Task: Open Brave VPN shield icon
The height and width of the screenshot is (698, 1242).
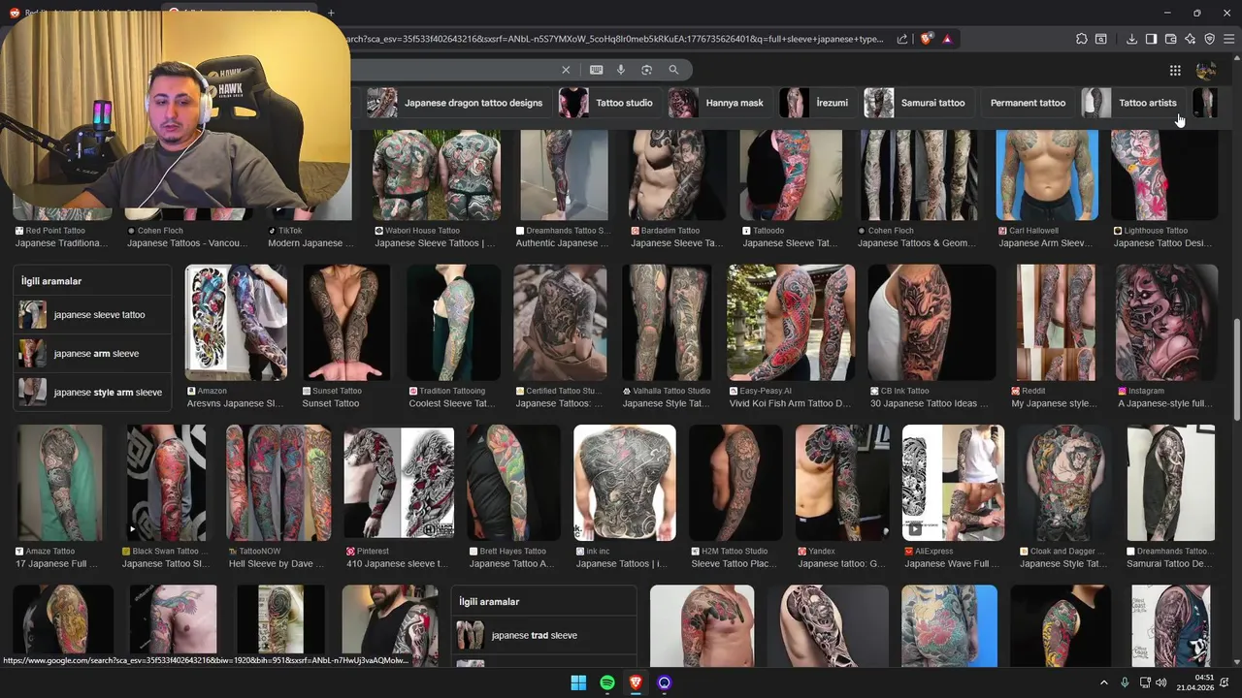Action: pos(1209,39)
